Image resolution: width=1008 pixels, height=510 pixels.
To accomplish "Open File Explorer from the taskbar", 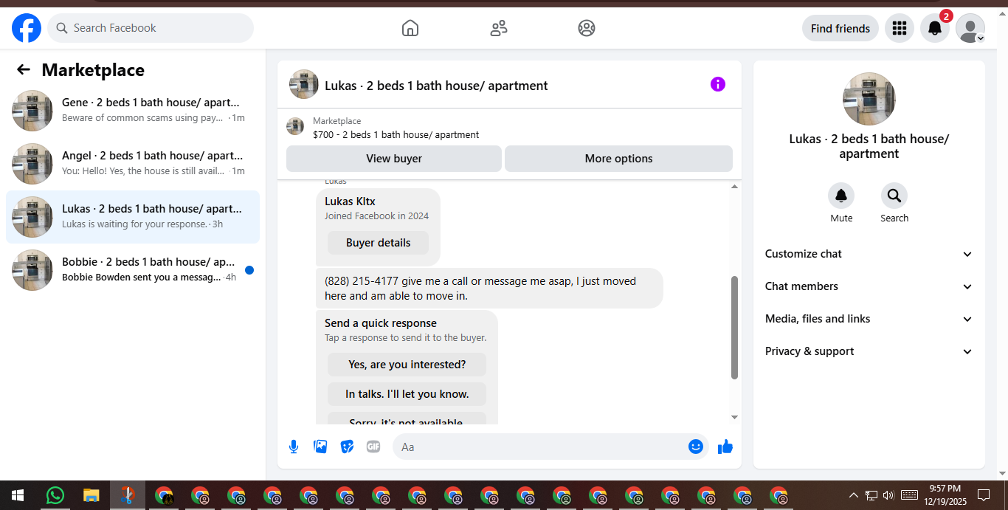I will click(91, 495).
